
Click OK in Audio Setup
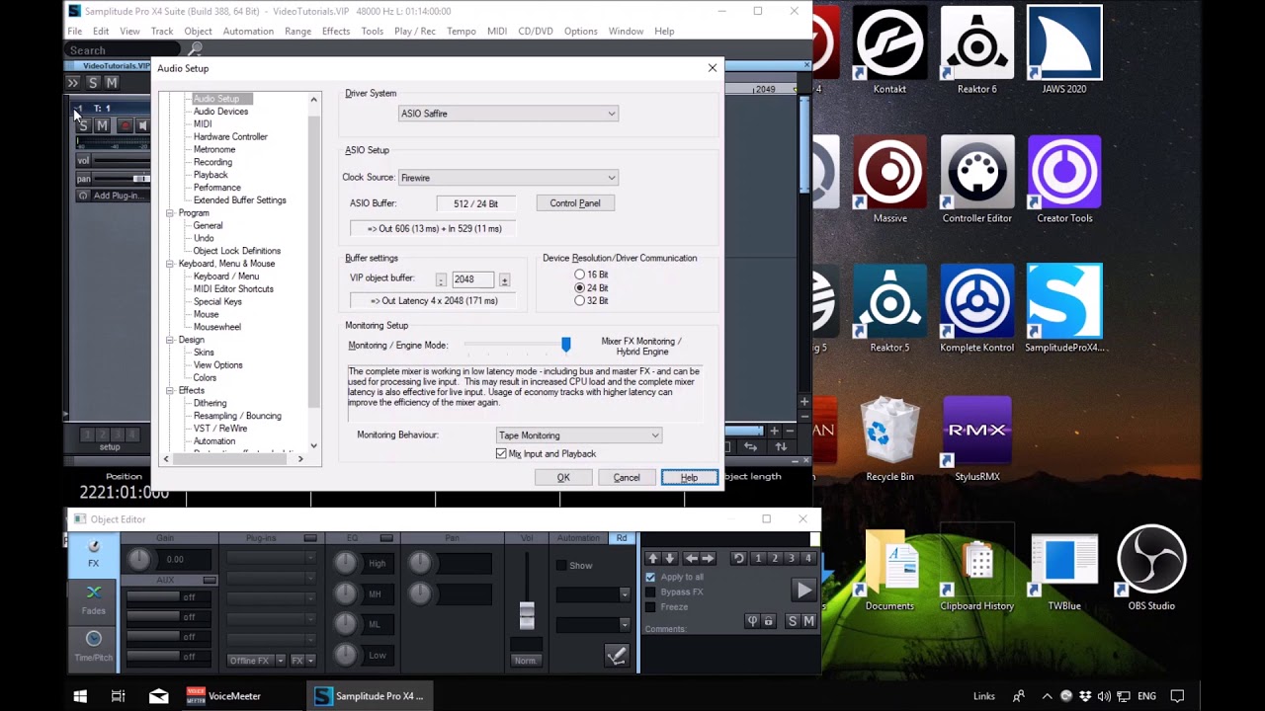563,478
